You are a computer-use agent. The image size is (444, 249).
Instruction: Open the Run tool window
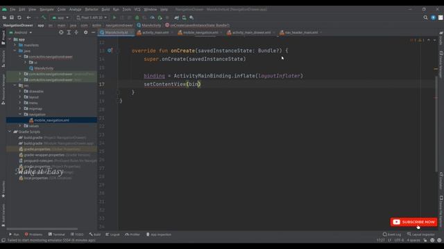14,234
